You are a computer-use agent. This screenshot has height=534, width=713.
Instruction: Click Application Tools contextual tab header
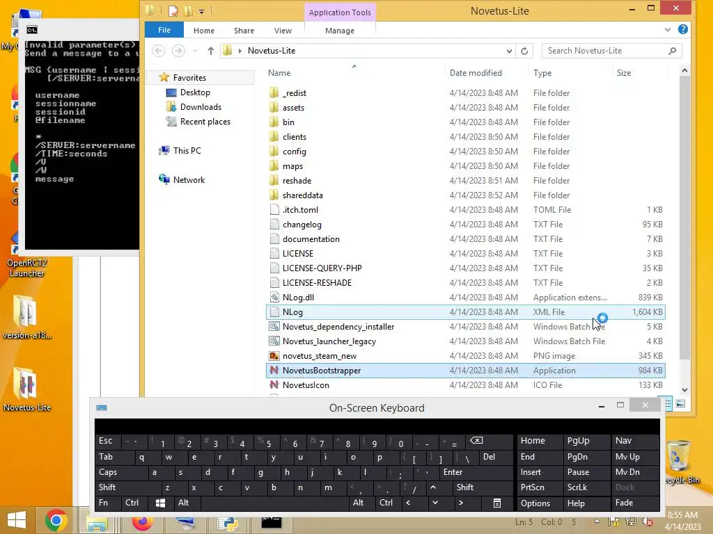340,13
